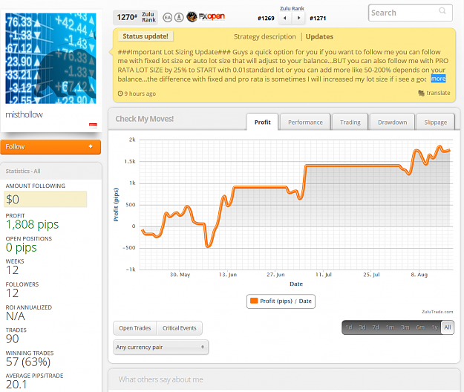Click the Critical Events button
This screenshot has width=464, height=392.
(x=180, y=328)
